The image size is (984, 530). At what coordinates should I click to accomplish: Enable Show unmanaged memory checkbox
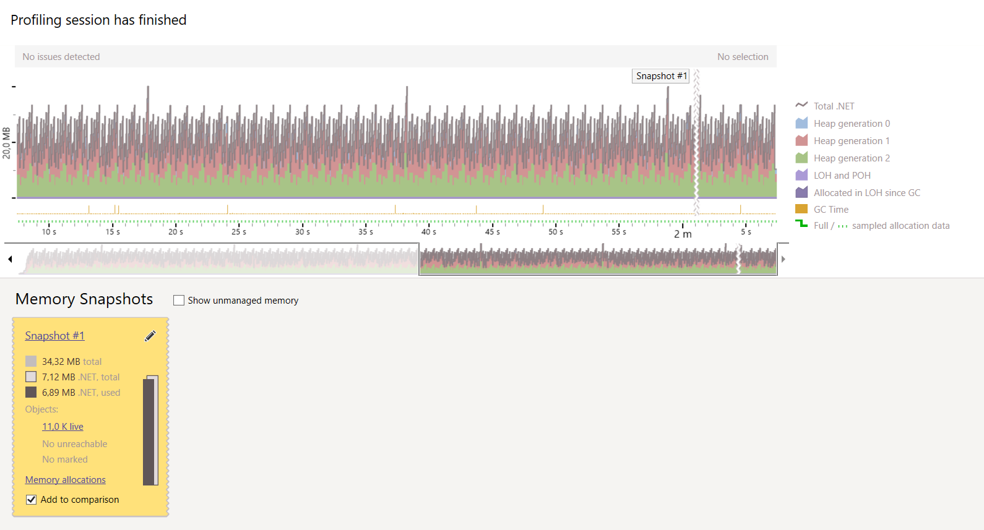pos(179,301)
